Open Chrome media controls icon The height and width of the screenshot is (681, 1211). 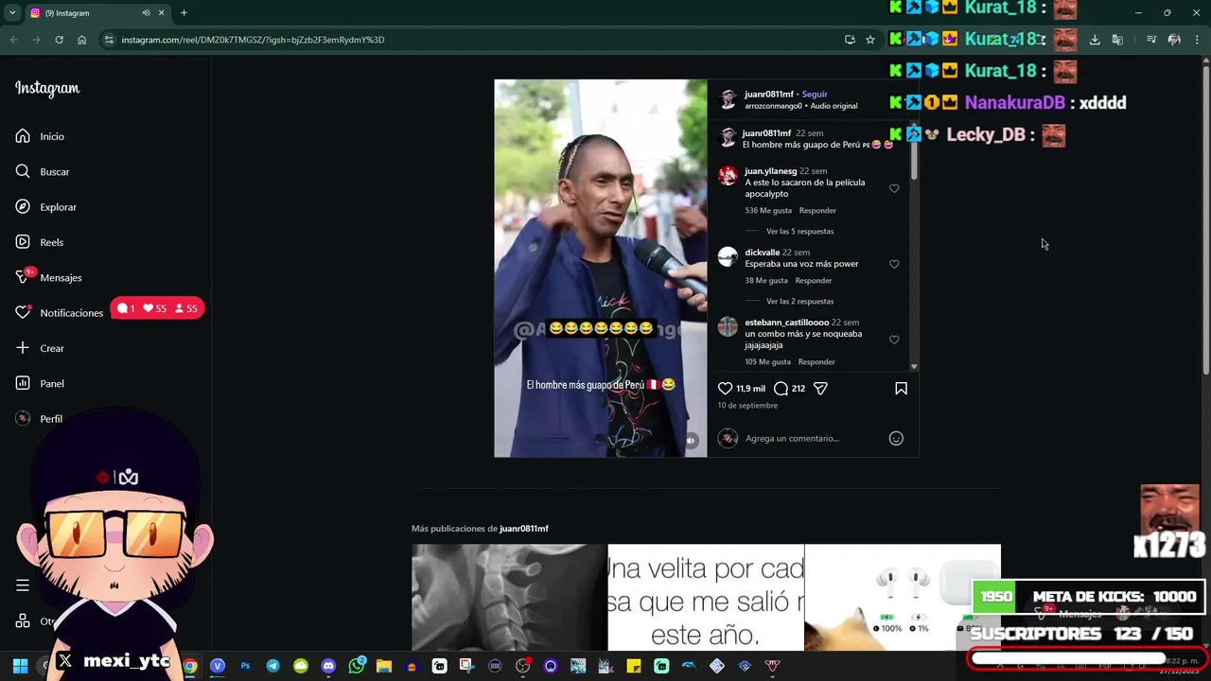pyautogui.click(x=1151, y=40)
